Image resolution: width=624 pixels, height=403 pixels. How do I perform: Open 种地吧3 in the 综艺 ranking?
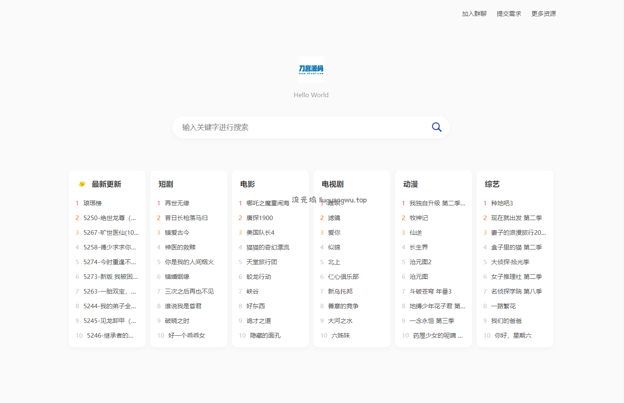(502, 203)
